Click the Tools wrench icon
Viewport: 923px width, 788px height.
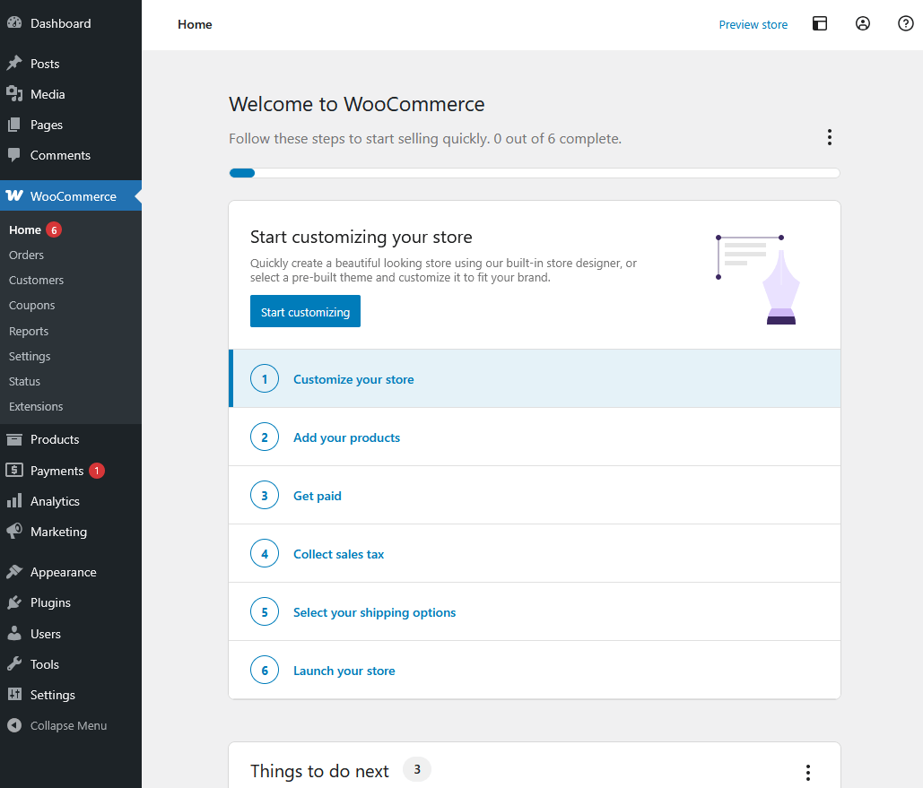coord(14,663)
